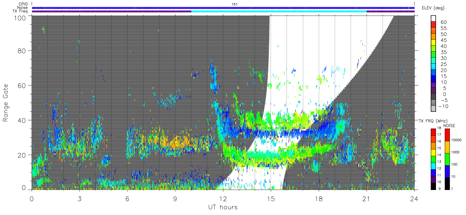Click the 80 tick on Range Gate axis
The image size is (466, 215).
coord(22,51)
